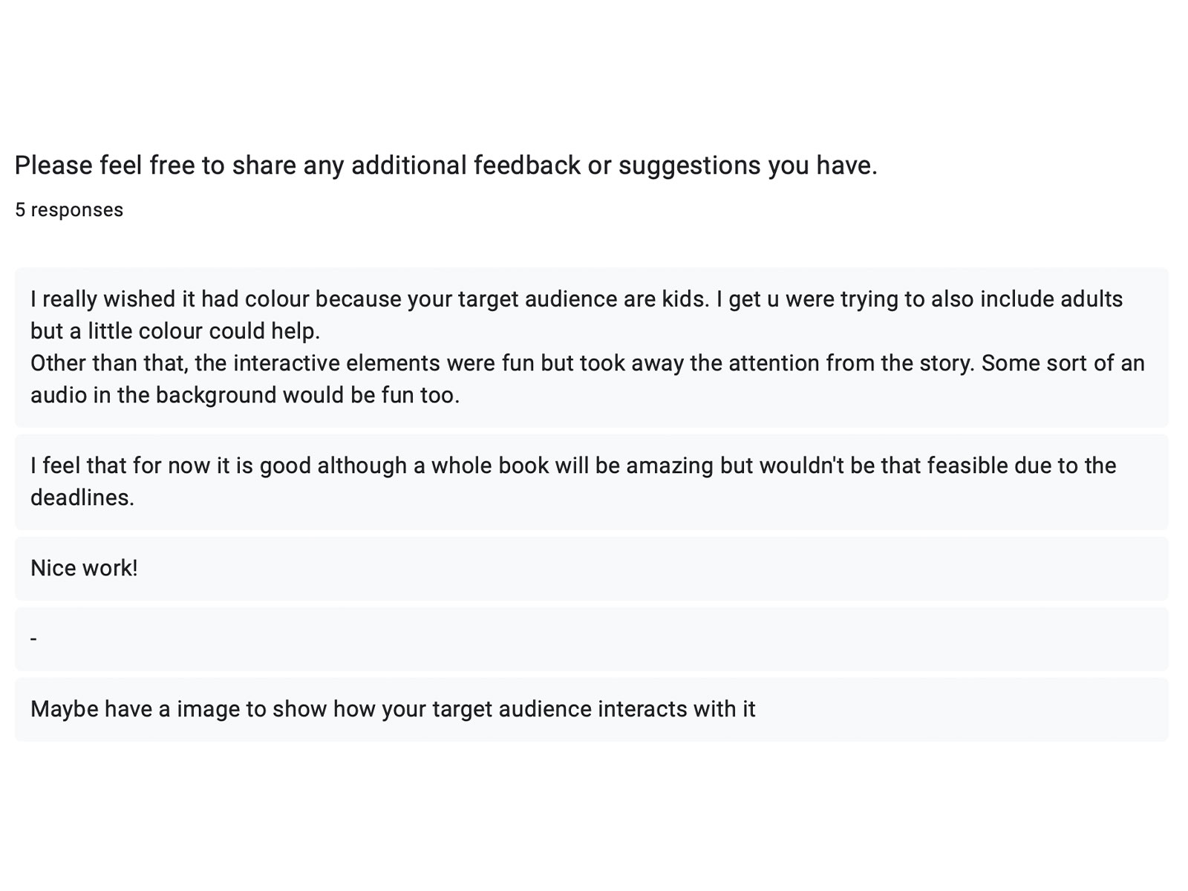Image resolution: width=1188 pixels, height=891 pixels.
Task: Click the word "adults" in the first response
Action: click(1091, 299)
